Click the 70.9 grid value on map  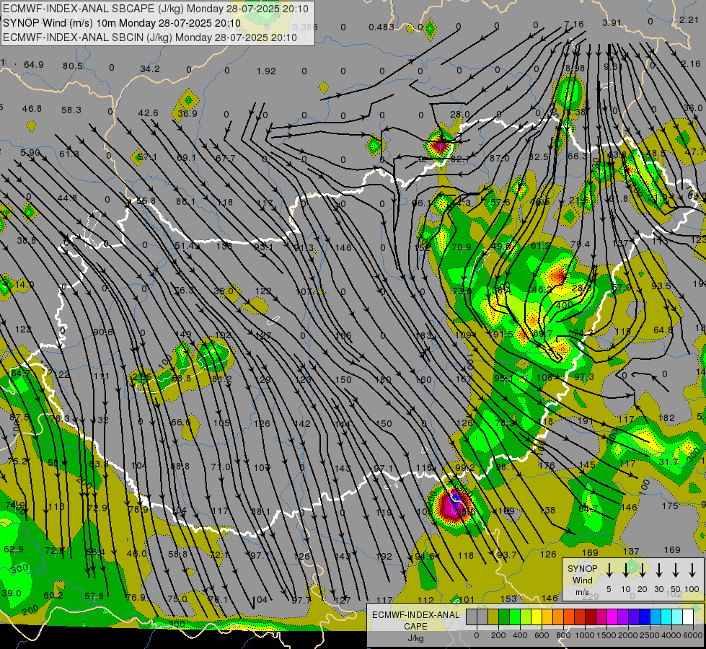click(x=461, y=247)
